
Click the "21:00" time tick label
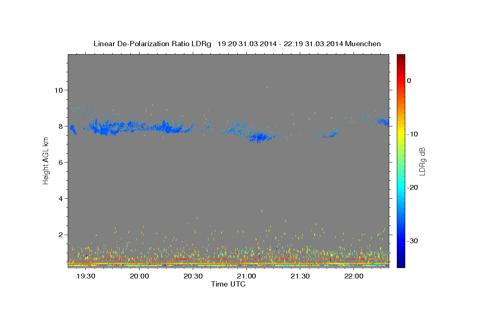pos(247,276)
